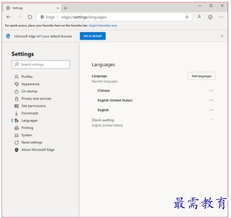The image size is (231, 218).
Task: Click the address bar URL
Action: pos(84,17)
